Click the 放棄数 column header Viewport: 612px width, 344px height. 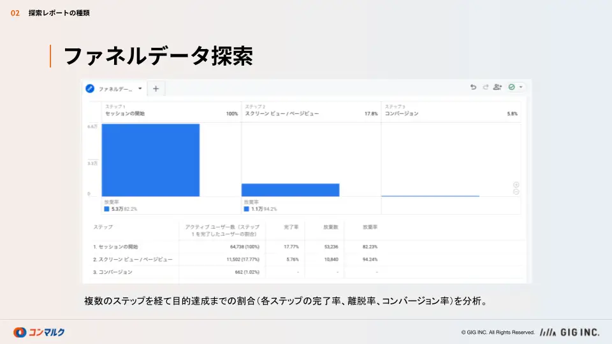click(331, 227)
